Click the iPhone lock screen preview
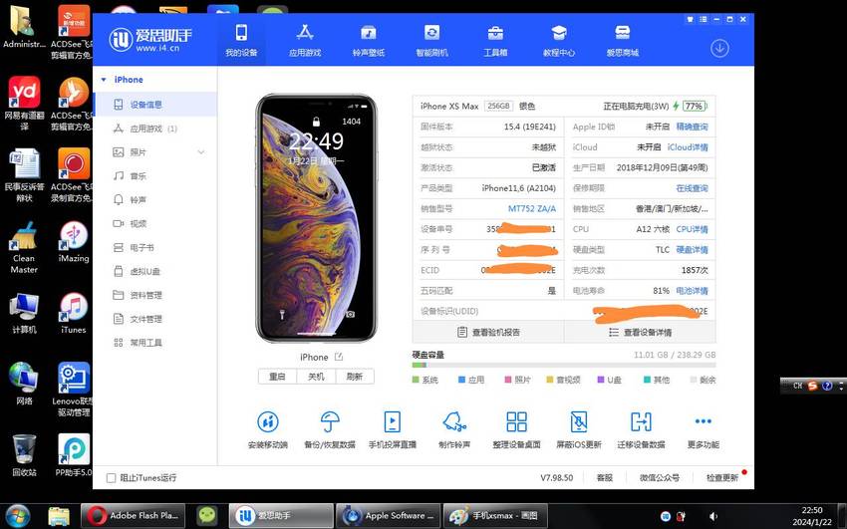The image size is (847, 529). [x=316, y=218]
